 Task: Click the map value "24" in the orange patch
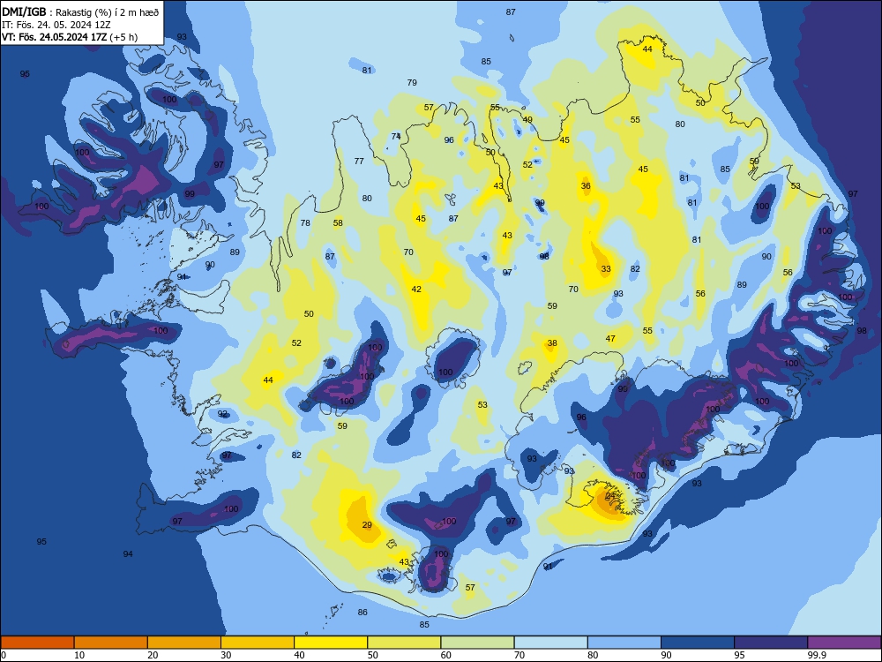coord(610,496)
